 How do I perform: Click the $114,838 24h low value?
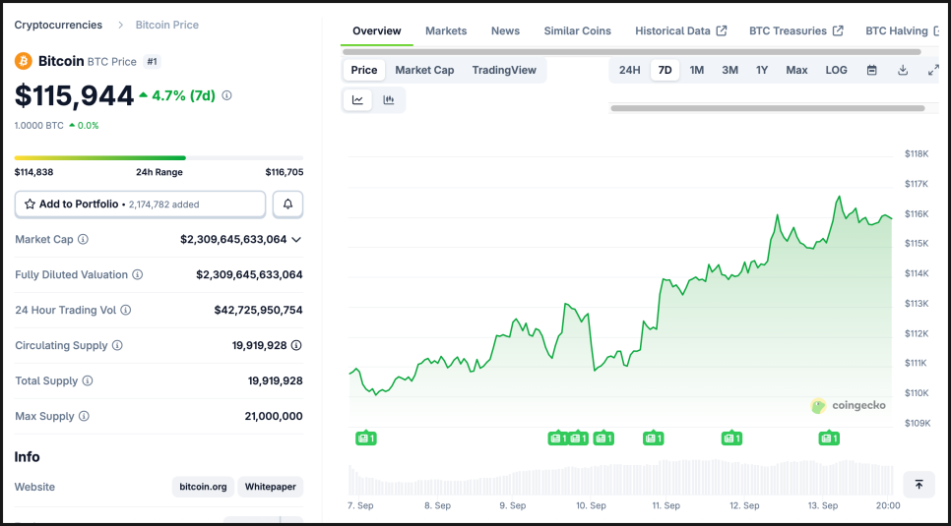[33, 172]
